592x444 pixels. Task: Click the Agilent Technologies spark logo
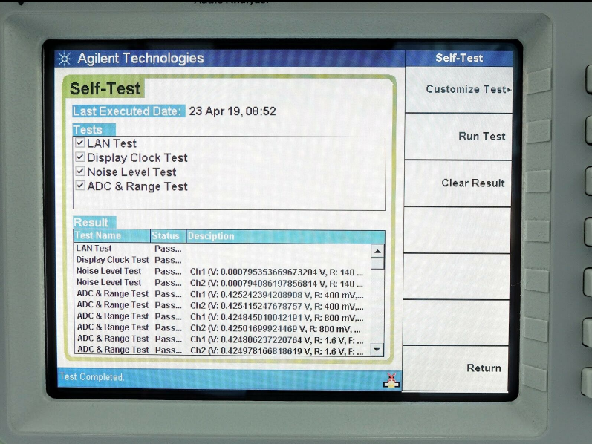pos(65,59)
